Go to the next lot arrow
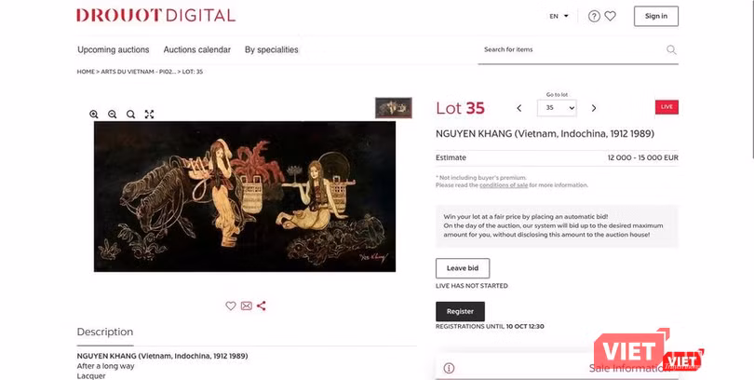Screen dimensions: 754x380 click(x=594, y=108)
